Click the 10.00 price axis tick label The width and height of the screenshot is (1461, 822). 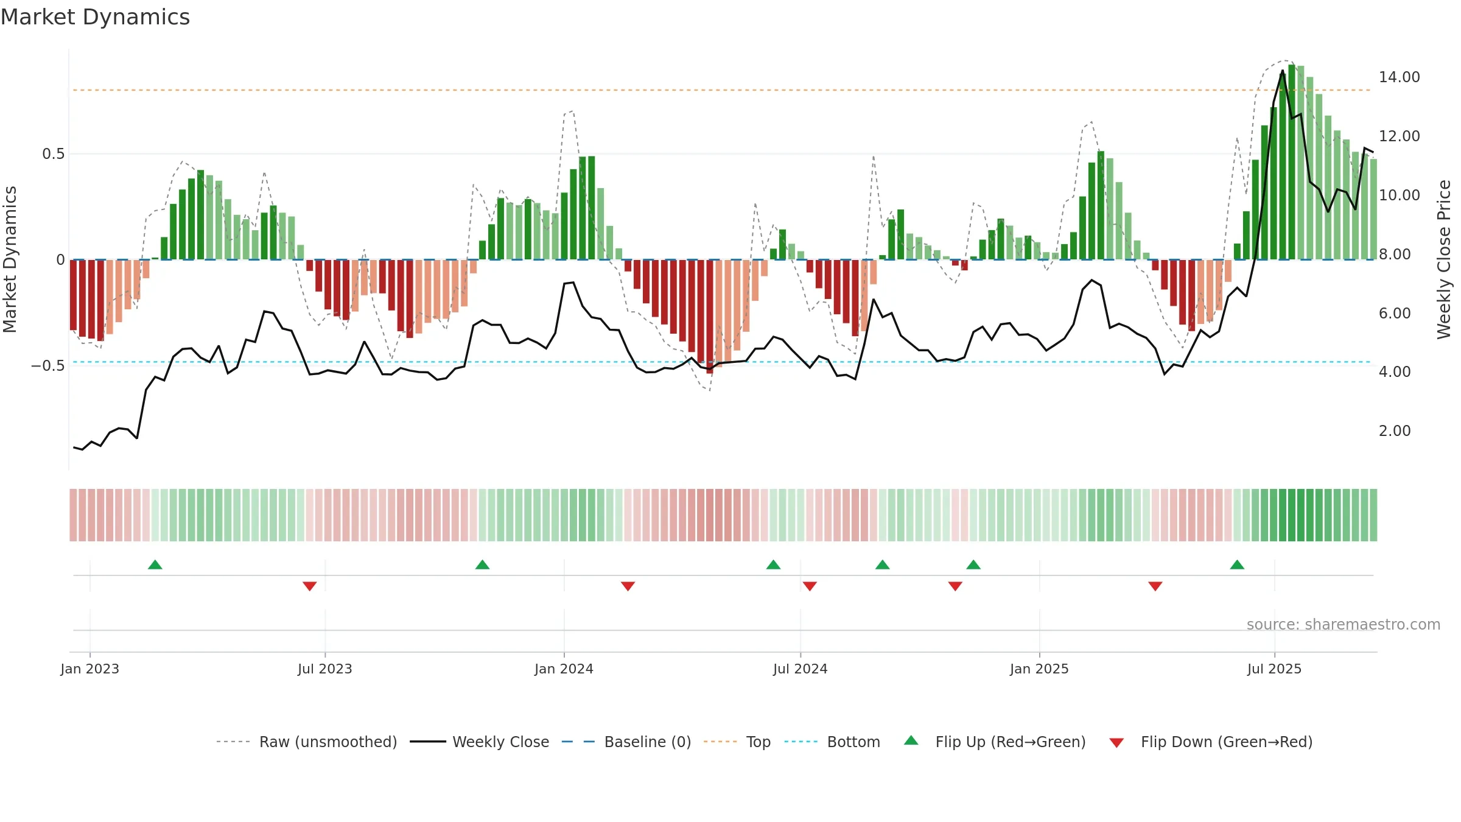pyautogui.click(x=1400, y=195)
